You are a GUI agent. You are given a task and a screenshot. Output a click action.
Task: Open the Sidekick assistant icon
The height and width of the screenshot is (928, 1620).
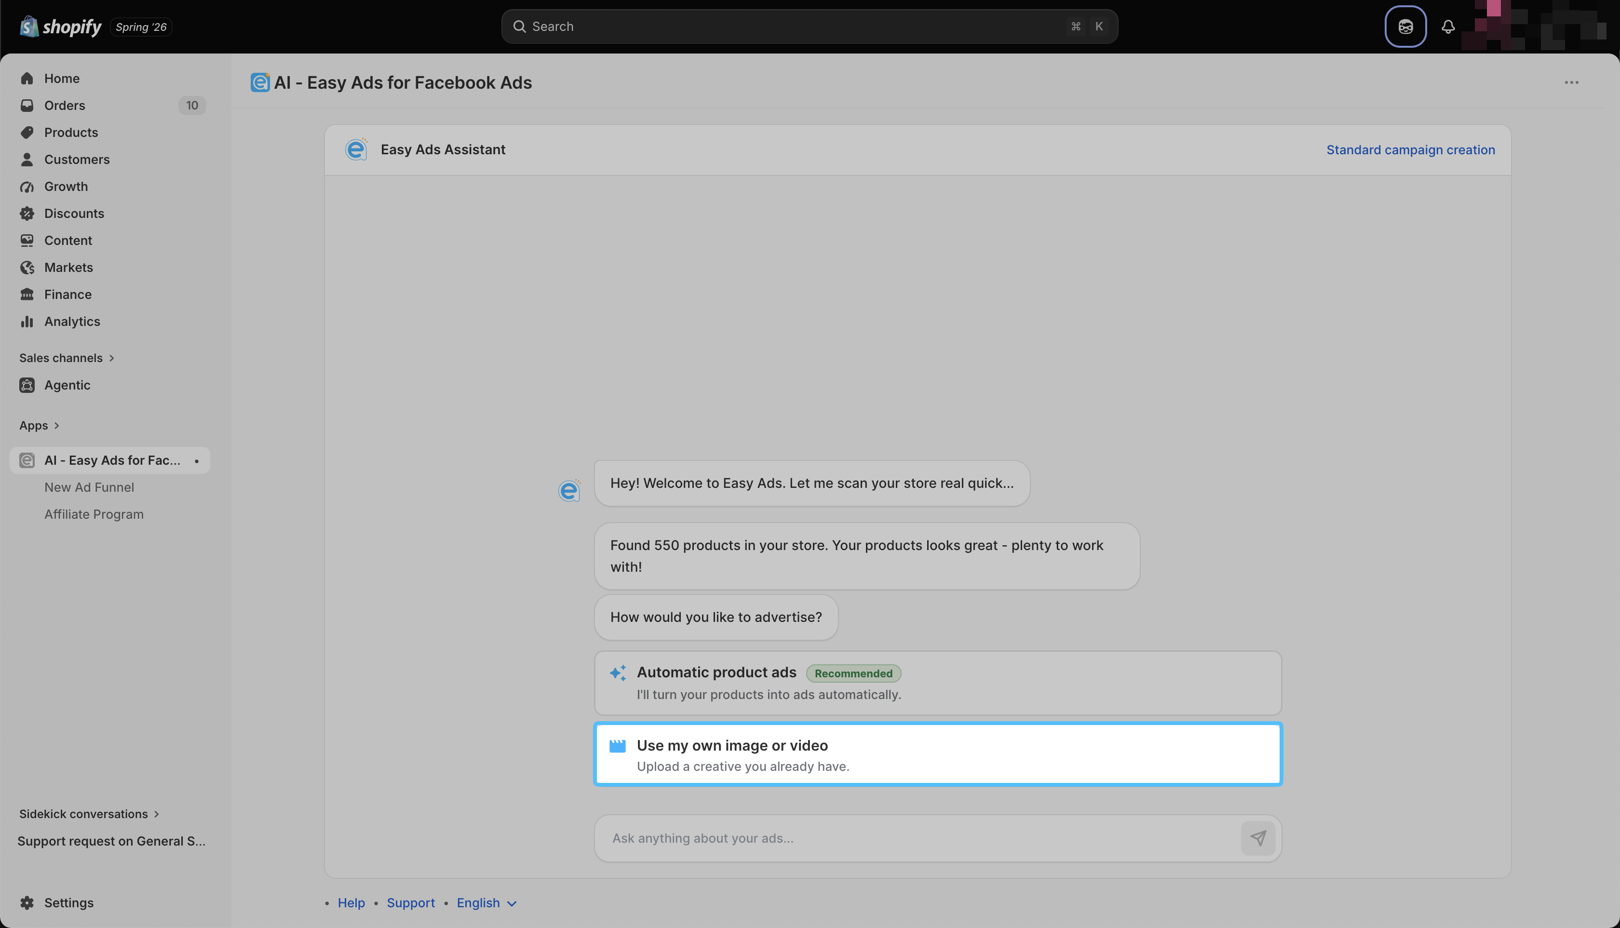[x=1405, y=26]
